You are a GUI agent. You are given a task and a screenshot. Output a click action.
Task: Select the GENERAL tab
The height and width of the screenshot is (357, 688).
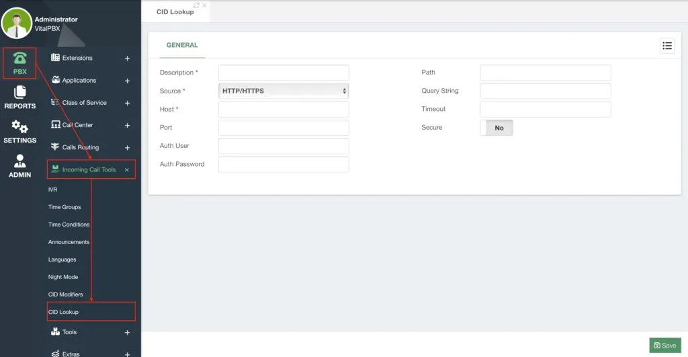[x=182, y=45]
